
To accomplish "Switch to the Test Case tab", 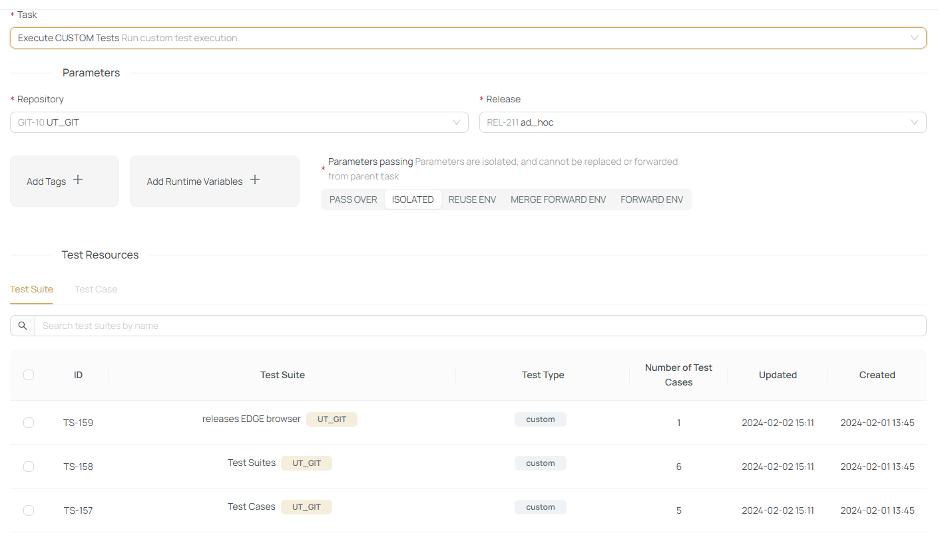I will point(96,289).
